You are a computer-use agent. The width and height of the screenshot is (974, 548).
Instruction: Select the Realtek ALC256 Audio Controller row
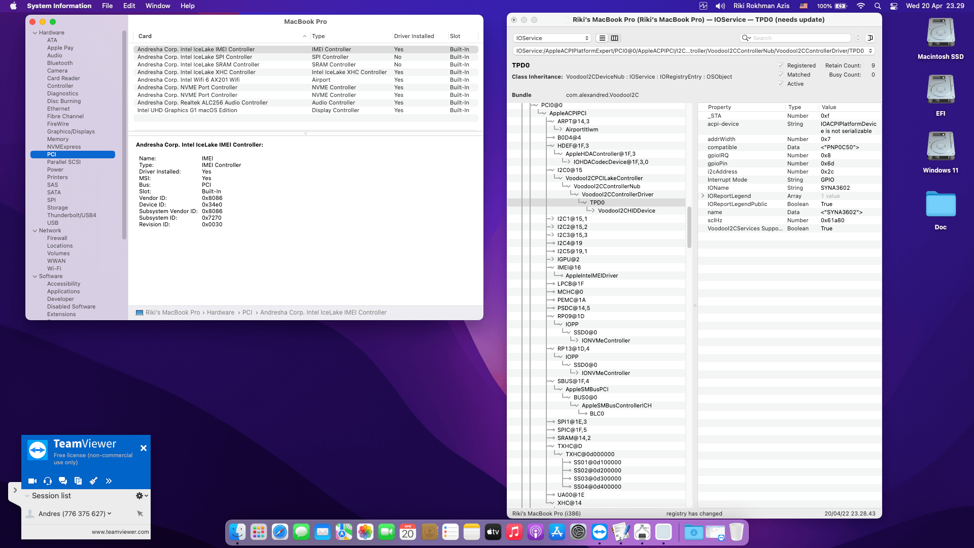305,102
